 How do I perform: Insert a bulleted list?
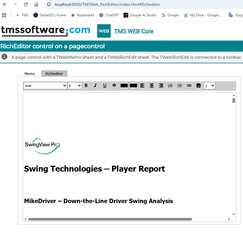coord(180,85)
